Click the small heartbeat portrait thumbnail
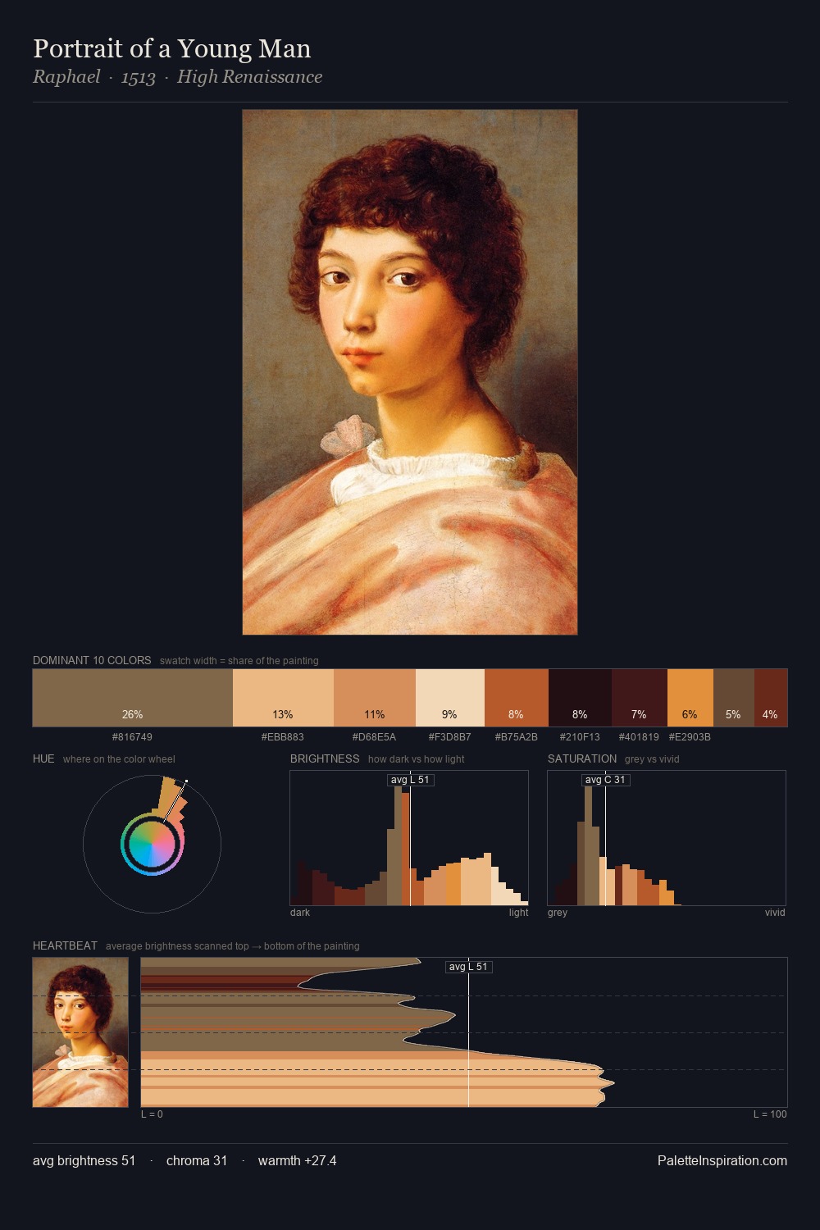 (x=80, y=1032)
